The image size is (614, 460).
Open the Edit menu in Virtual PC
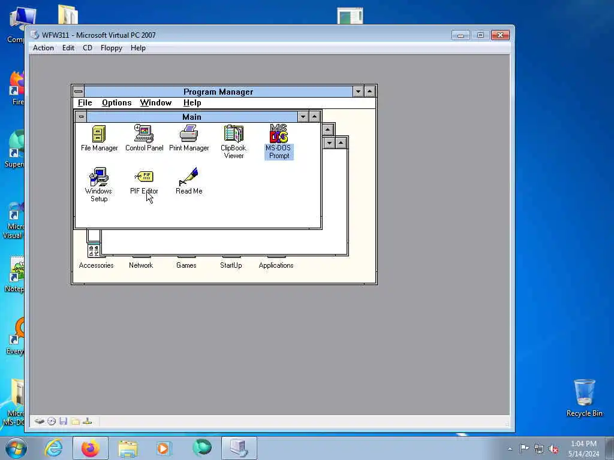(x=68, y=48)
